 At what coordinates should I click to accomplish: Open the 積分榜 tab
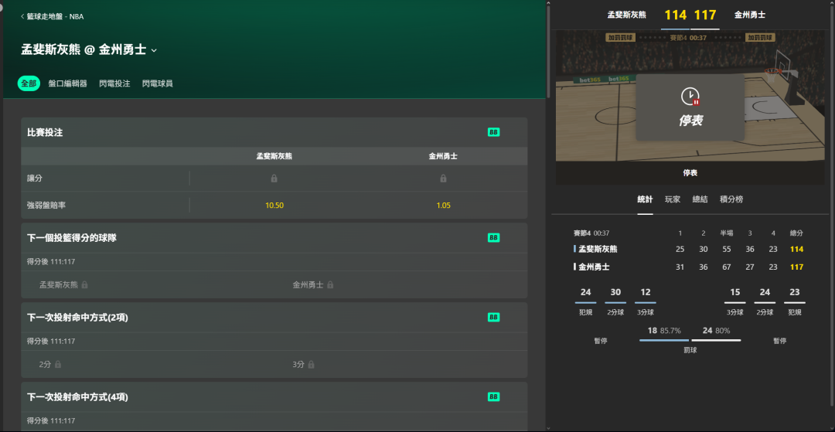(x=731, y=199)
